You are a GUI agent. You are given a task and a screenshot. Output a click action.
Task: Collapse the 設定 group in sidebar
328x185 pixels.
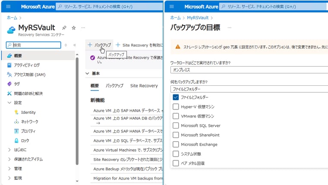pos(9,103)
